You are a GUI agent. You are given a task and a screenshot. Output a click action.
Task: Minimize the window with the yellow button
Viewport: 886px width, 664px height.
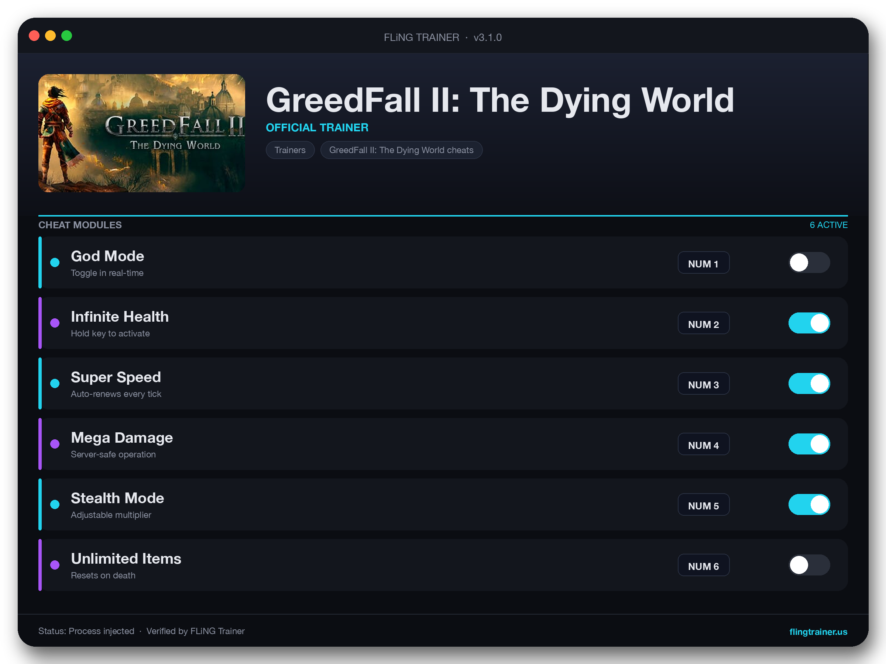pyautogui.click(x=51, y=36)
